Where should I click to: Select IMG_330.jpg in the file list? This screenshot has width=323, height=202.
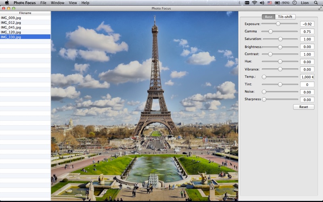point(25,37)
